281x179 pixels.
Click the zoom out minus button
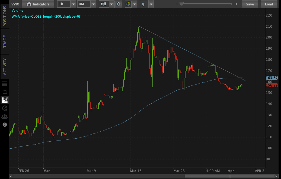point(177,4)
